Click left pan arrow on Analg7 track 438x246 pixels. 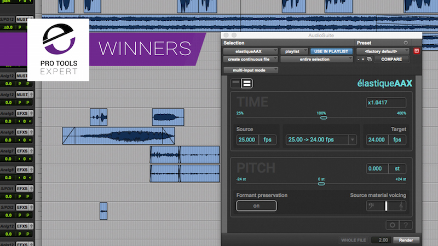(x=20, y=159)
